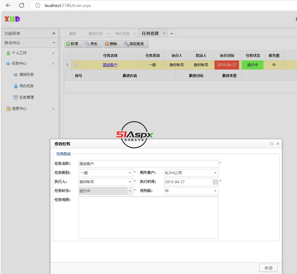Open calendar picker for 执行时间 field

pyautogui.click(x=215, y=182)
